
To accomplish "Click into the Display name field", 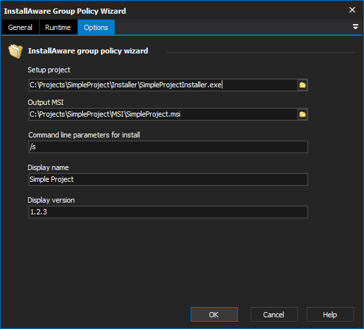I will (168, 179).
